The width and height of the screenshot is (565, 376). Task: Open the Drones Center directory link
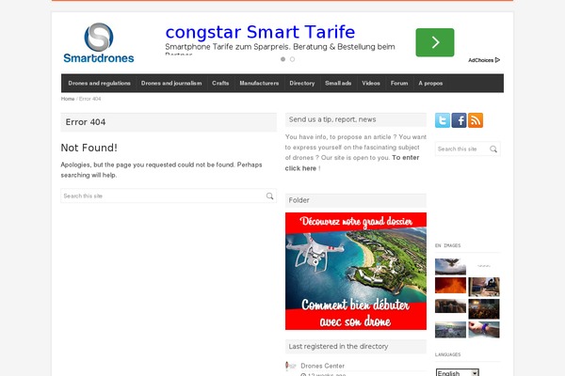(x=322, y=366)
